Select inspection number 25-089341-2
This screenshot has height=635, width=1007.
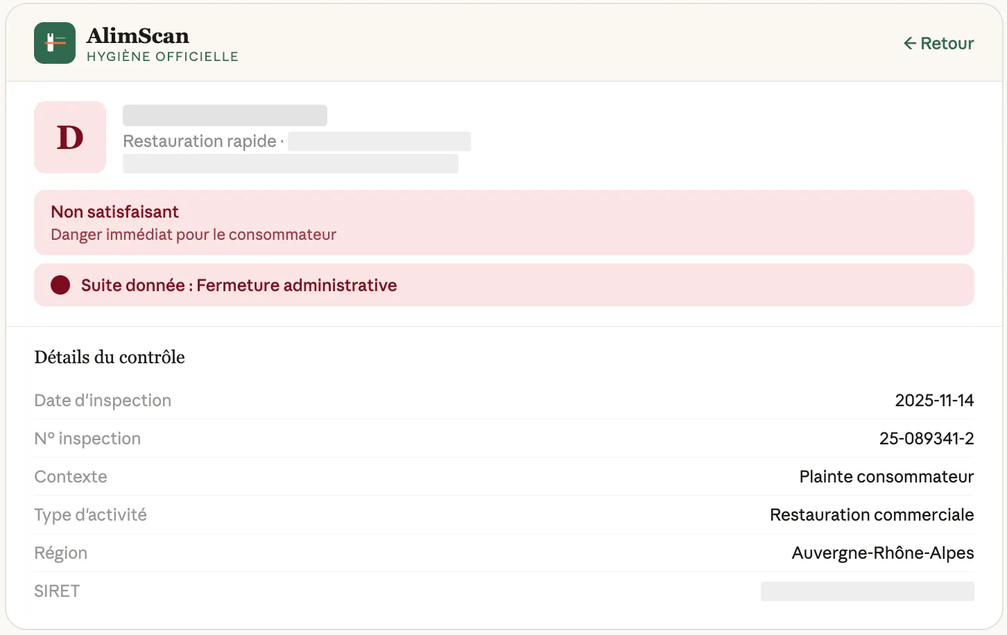click(927, 438)
